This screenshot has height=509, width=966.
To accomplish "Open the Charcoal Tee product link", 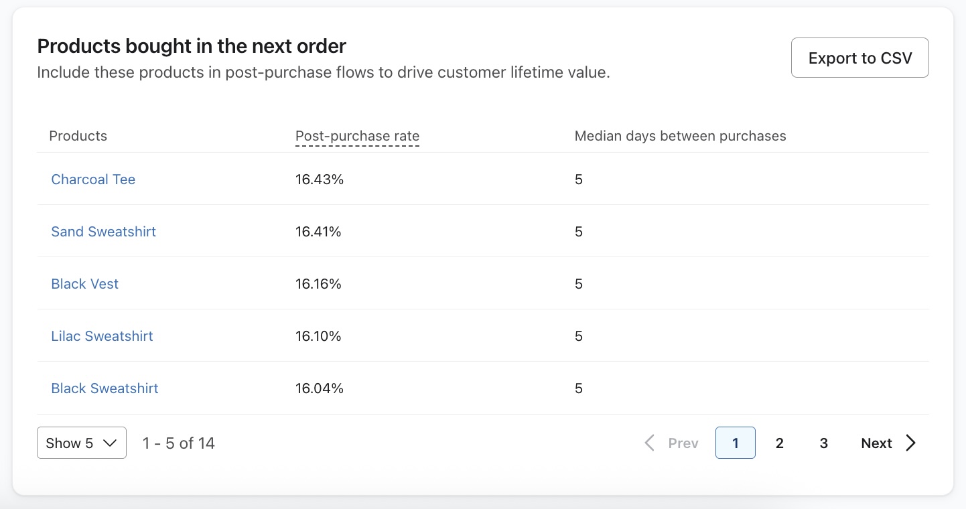I will pyautogui.click(x=93, y=179).
